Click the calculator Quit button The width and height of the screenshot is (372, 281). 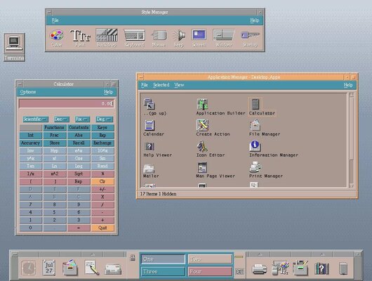pyautogui.click(x=102, y=228)
